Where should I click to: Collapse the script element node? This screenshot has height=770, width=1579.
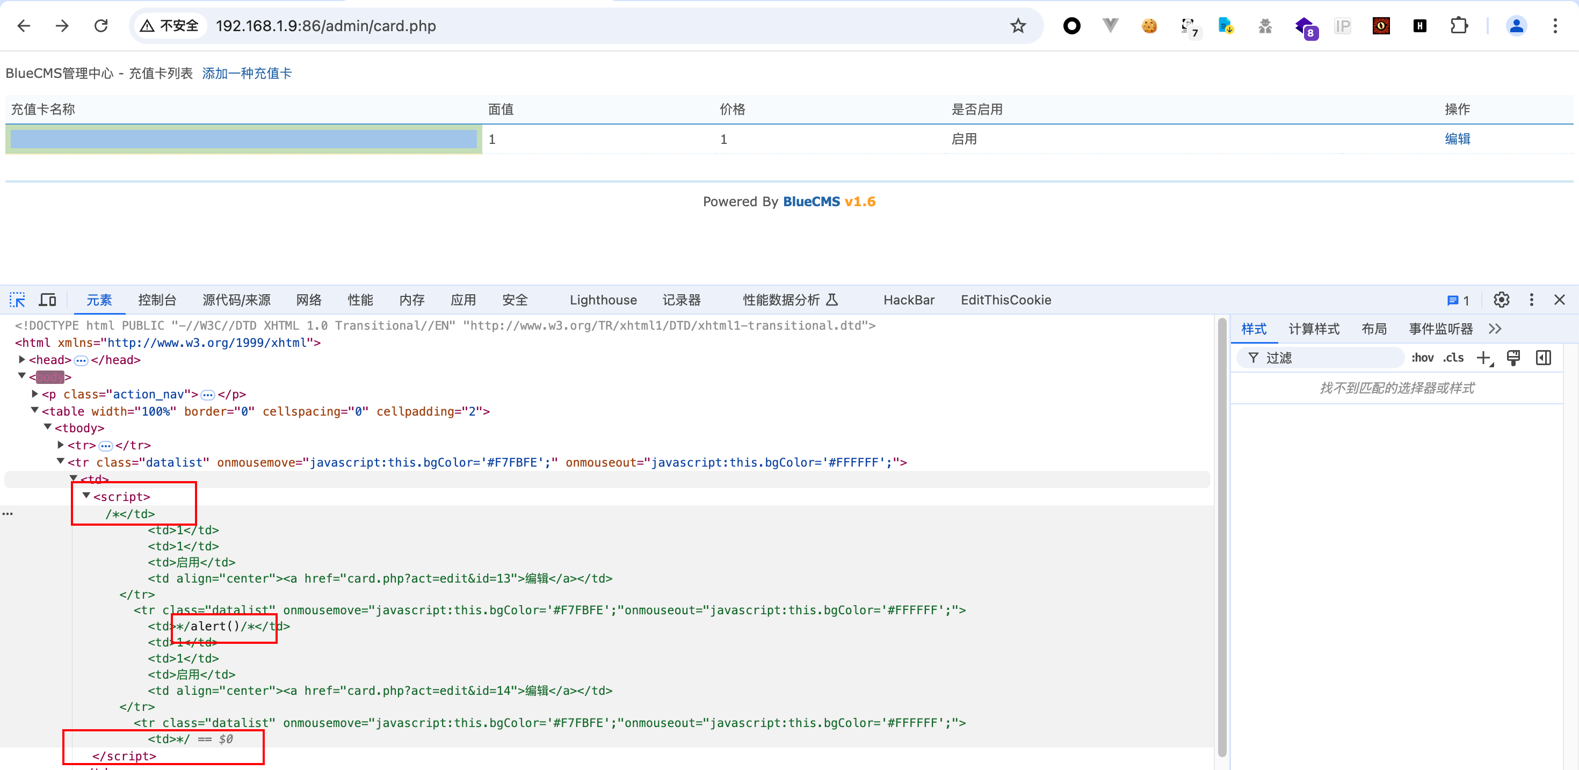(86, 496)
